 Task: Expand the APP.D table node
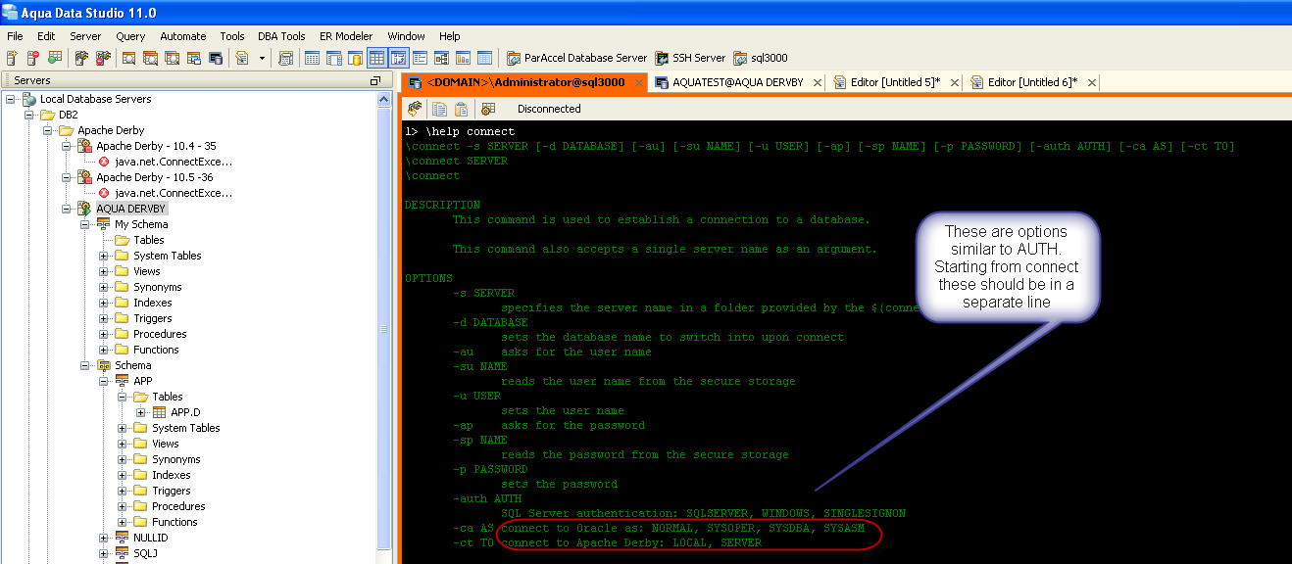tap(140, 412)
